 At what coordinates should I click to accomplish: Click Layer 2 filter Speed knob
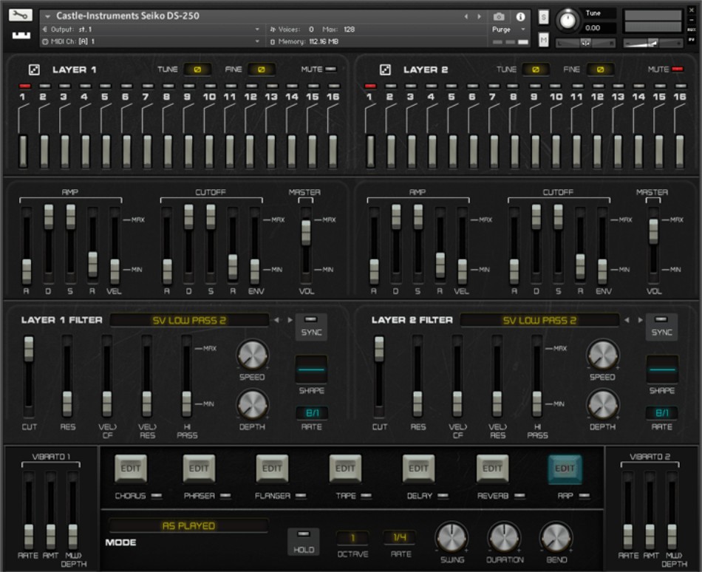pyautogui.click(x=602, y=355)
